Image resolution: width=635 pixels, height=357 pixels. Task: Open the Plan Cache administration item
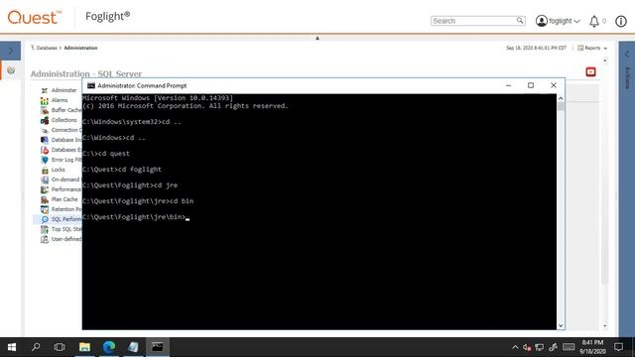pyautogui.click(x=64, y=199)
